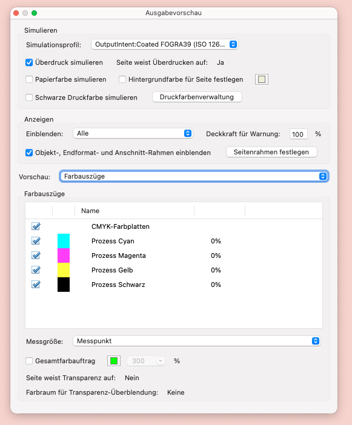The image size is (352, 425).
Task: Click the Deckkraft für Warnung field
Action: (x=298, y=134)
